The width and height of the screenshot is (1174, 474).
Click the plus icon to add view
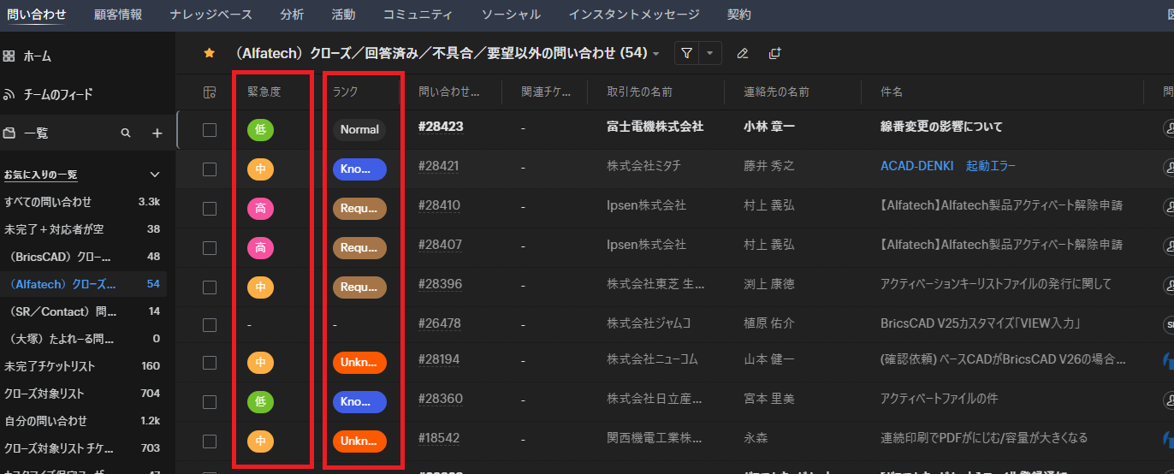[157, 133]
